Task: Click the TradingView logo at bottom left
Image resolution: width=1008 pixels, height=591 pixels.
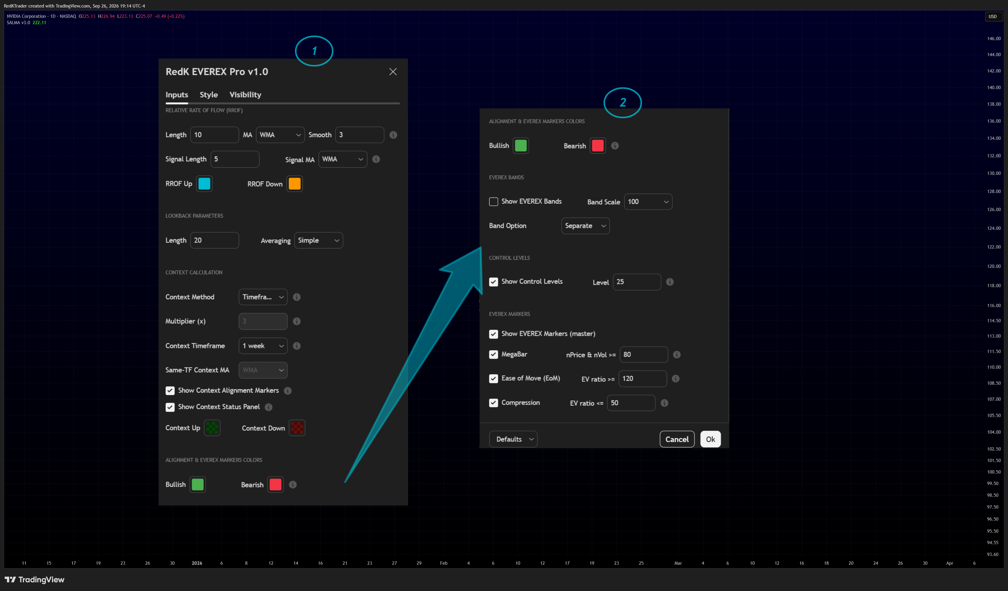Action: 34,580
